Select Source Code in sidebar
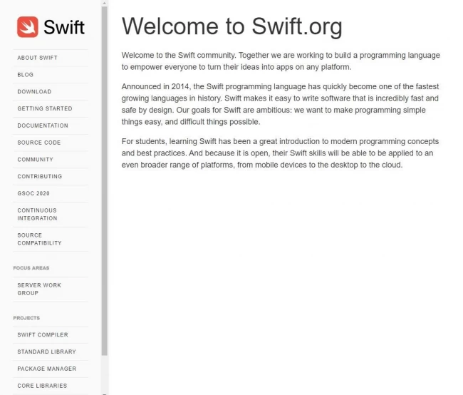Image resolution: width=463 pixels, height=395 pixels. (39, 143)
